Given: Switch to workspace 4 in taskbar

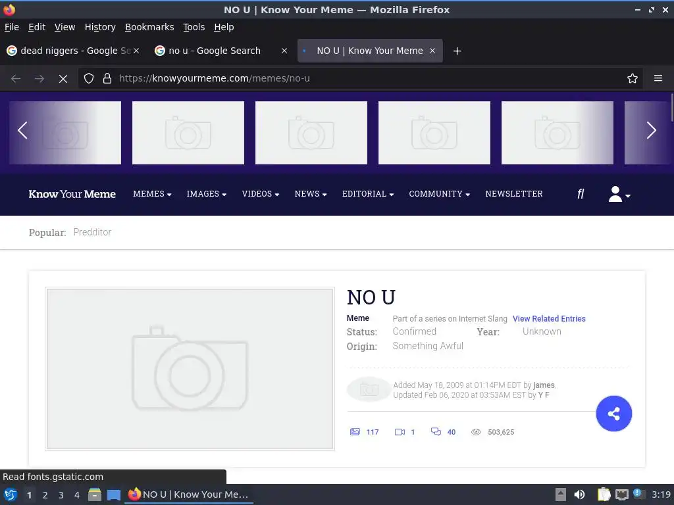Looking at the screenshot, I should [76, 495].
